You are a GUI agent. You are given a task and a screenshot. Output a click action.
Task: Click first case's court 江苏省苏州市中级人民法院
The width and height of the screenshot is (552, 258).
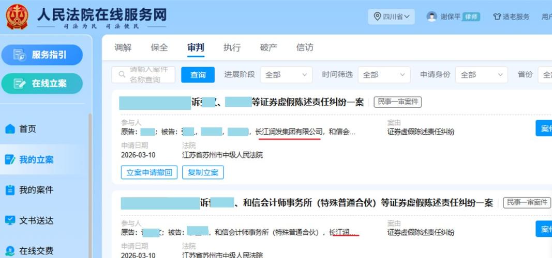[x=222, y=155]
